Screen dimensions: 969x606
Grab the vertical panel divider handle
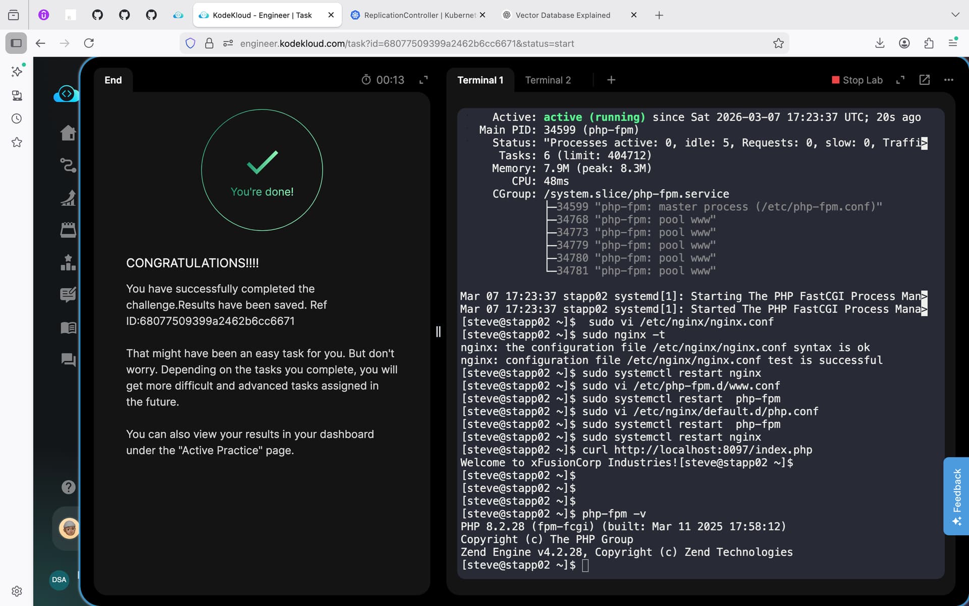438,331
